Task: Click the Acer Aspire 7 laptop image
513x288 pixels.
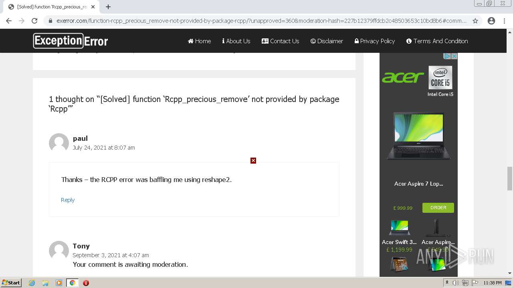Action: click(x=418, y=136)
